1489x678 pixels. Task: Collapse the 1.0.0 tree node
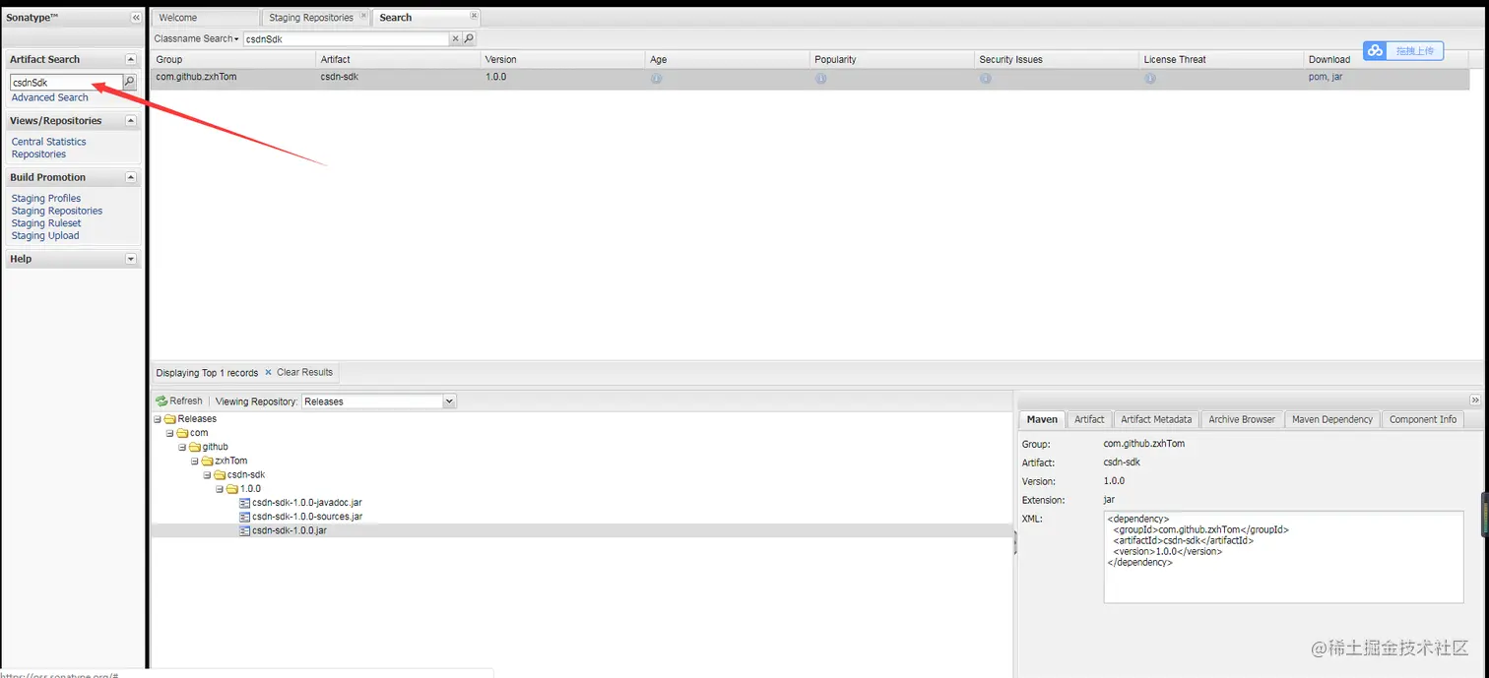[x=220, y=489]
